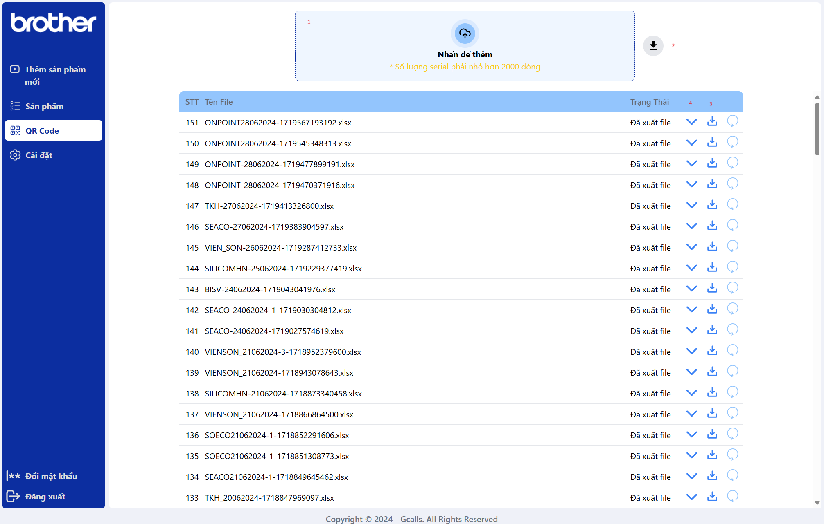Expand row 151 details chevron
824x524 pixels.
pos(691,122)
